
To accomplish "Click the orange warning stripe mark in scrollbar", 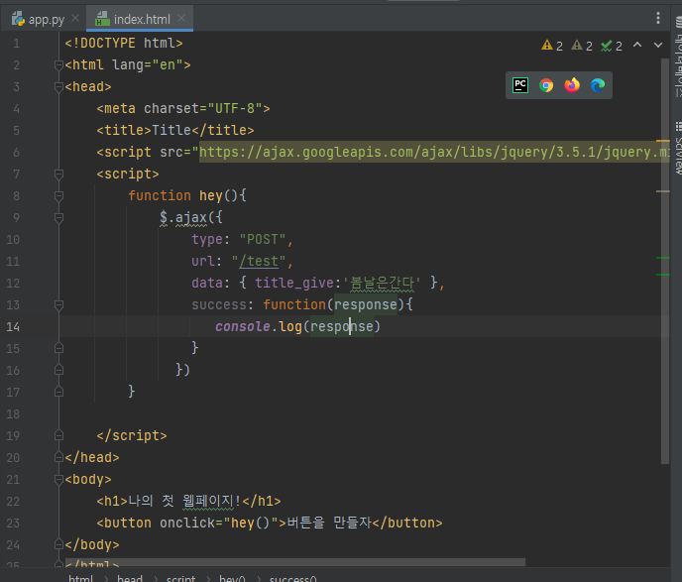I will tap(663, 141).
